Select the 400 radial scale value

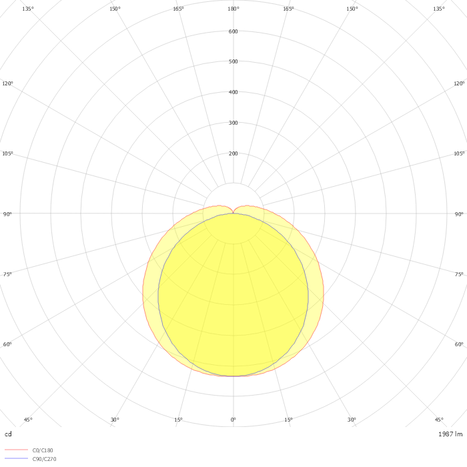coord(233,92)
